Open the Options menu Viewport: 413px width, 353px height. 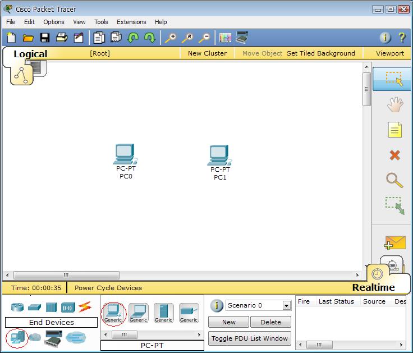coord(54,22)
